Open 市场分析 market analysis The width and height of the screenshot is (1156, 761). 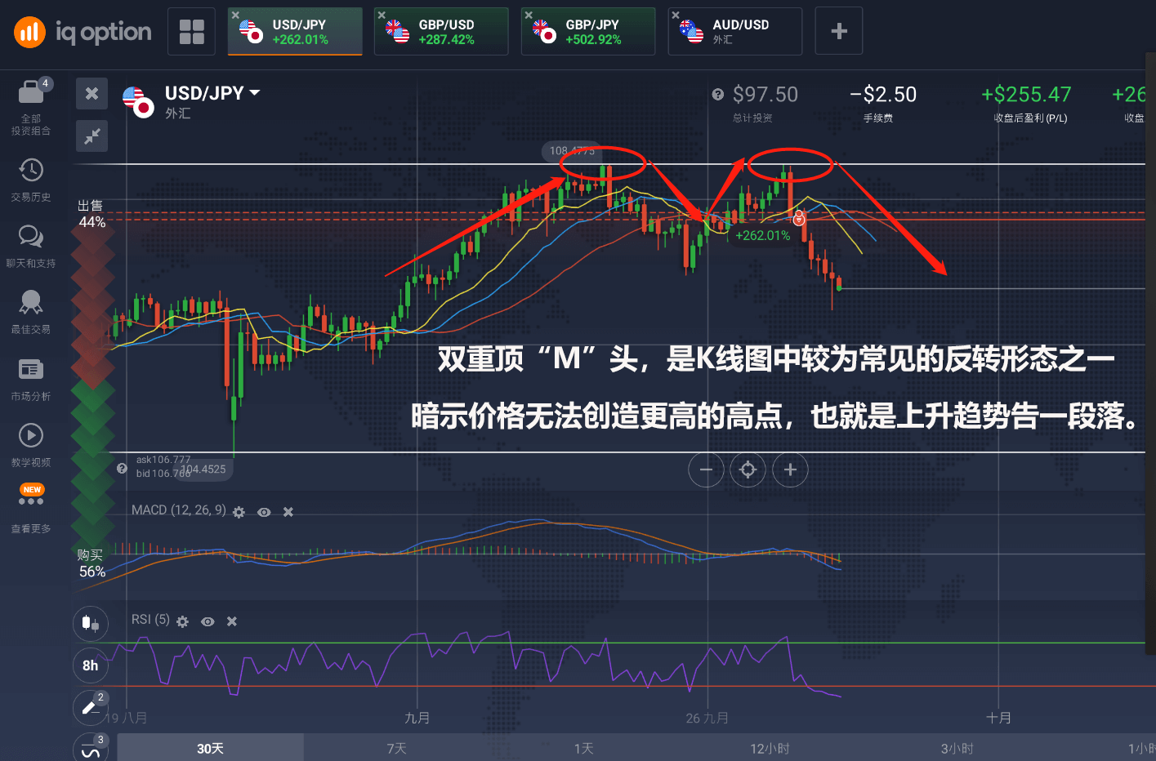pyautogui.click(x=31, y=379)
